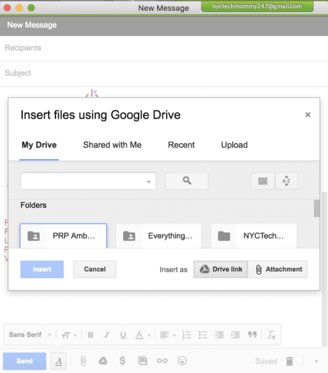Select the My Drive tab

pos(39,145)
